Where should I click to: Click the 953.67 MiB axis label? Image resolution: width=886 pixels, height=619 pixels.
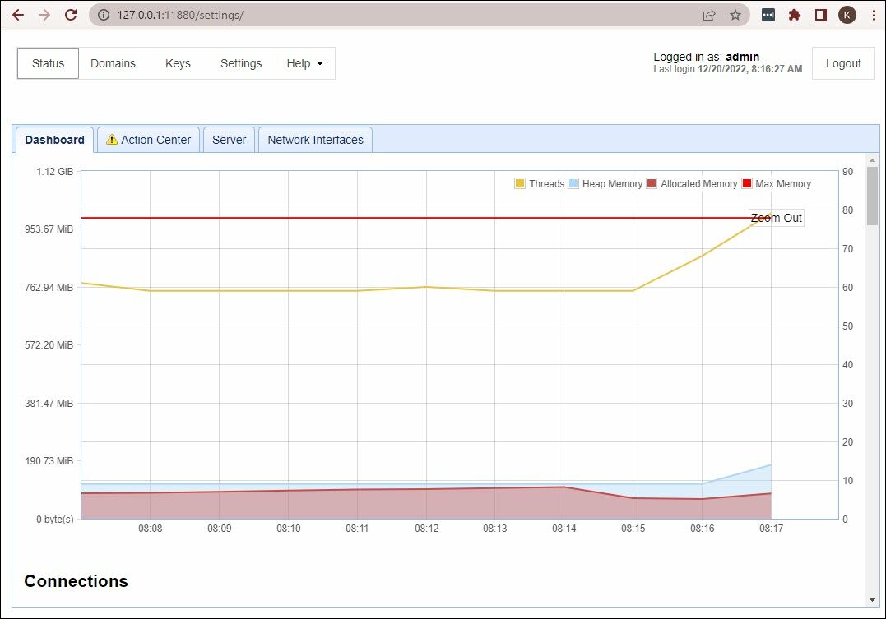[x=49, y=229]
